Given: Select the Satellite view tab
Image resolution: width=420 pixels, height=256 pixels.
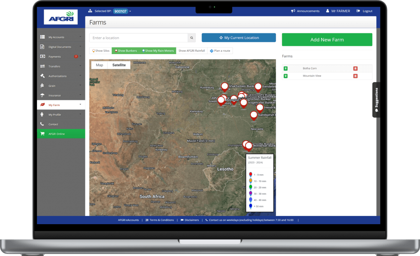Looking at the screenshot, I should (119, 65).
